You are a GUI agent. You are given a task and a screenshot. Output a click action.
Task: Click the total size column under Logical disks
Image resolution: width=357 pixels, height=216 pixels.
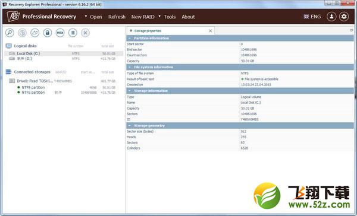(108, 46)
